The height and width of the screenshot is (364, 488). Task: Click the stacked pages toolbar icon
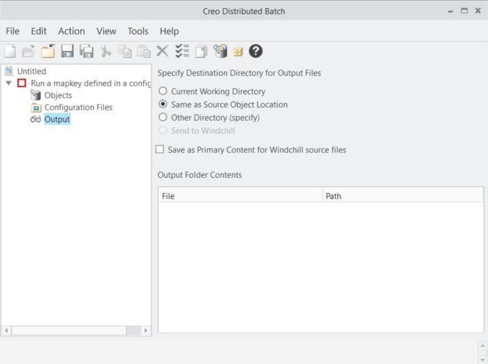[x=201, y=51]
